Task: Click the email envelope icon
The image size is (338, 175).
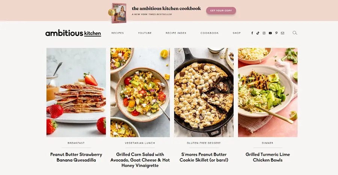Action: 282,33
